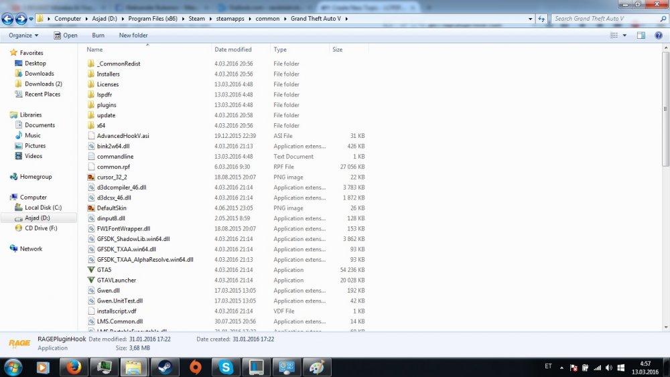Open the volume speaker tray icon
670x377 pixels.
click(609, 368)
